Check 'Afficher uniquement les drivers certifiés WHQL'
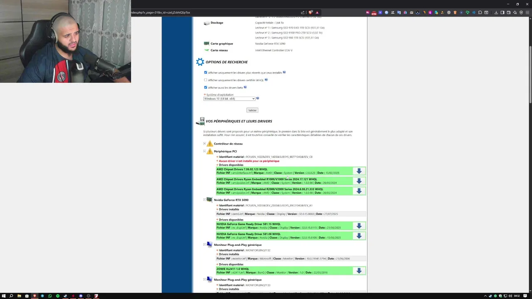532x299 pixels. [x=205, y=80]
